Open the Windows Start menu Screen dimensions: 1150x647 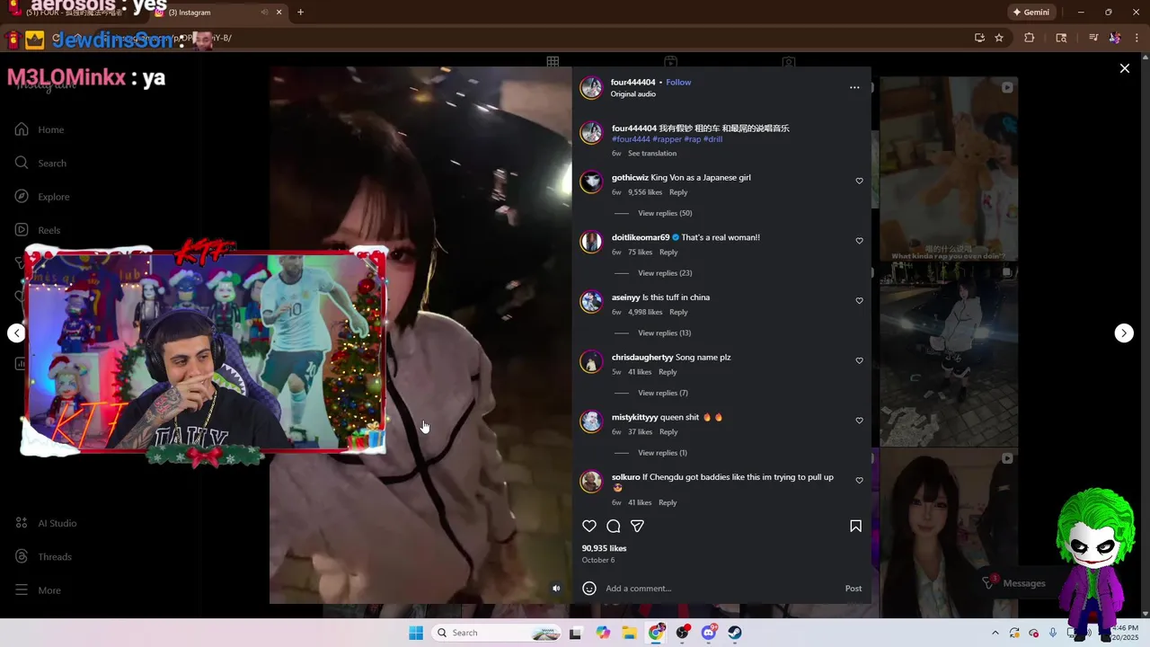click(416, 633)
